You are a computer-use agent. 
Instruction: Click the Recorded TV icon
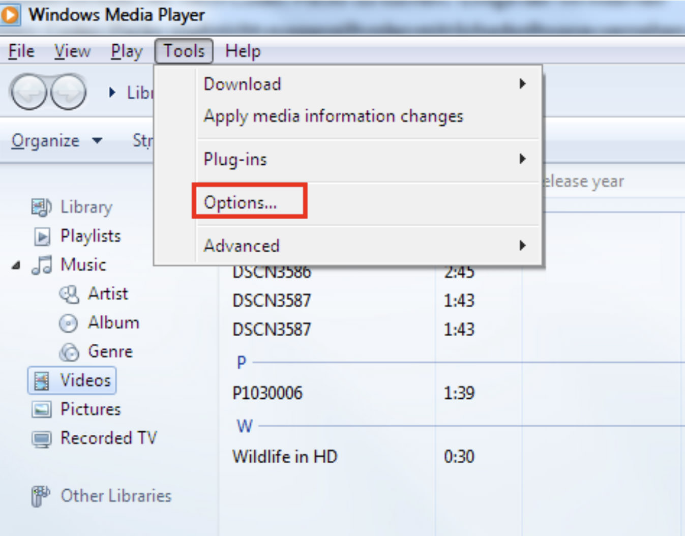[41, 439]
